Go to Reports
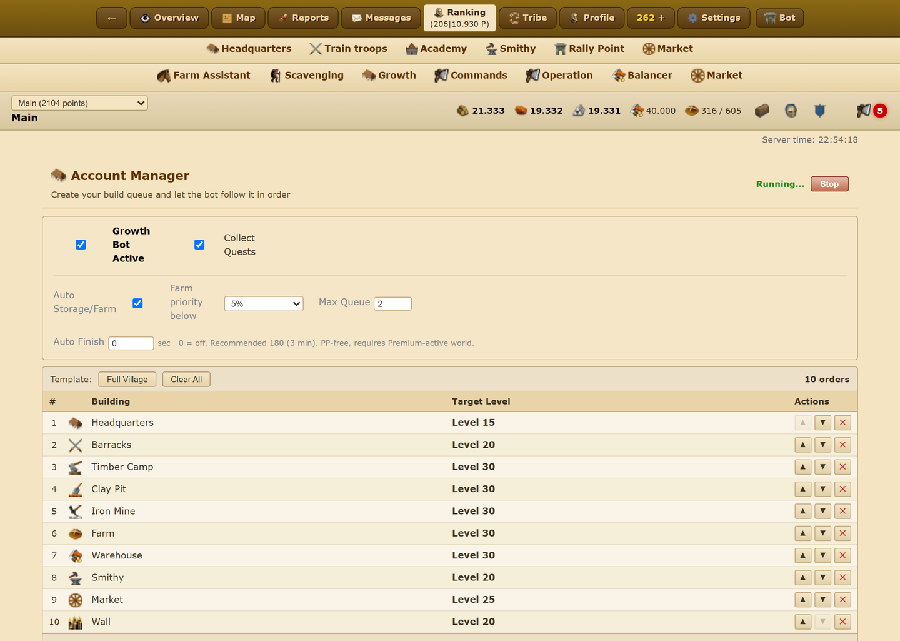The width and height of the screenshot is (900, 641). pyautogui.click(x=303, y=18)
